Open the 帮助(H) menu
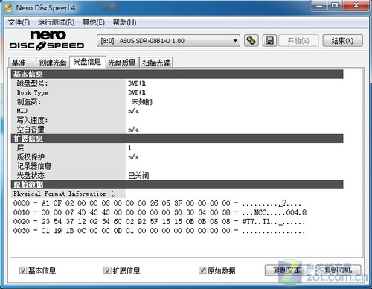 [x=124, y=22]
